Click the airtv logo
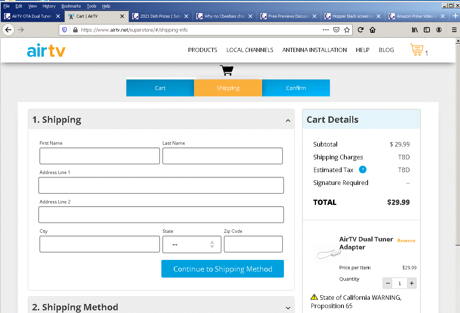Screen dimensions: 460x313 pyautogui.click(x=46, y=50)
